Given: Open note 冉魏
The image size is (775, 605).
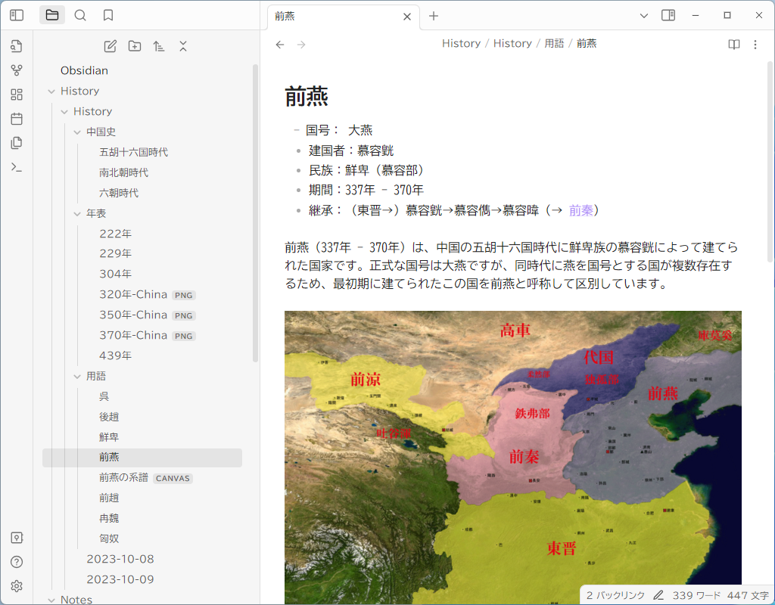Looking at the screenshot, I should click(x=109, y=518).
